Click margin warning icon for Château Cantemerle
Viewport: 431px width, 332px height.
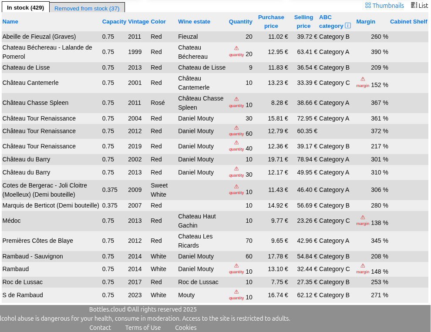click(x=363, y=79)
